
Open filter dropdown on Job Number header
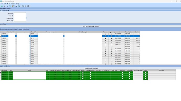pyautogui.click(x=8, y=32)
